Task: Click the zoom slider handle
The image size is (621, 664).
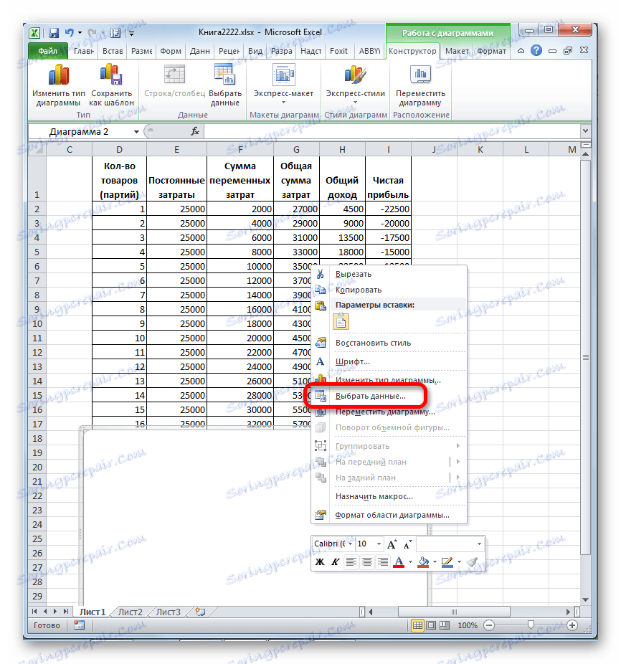Action: (531, 625)
